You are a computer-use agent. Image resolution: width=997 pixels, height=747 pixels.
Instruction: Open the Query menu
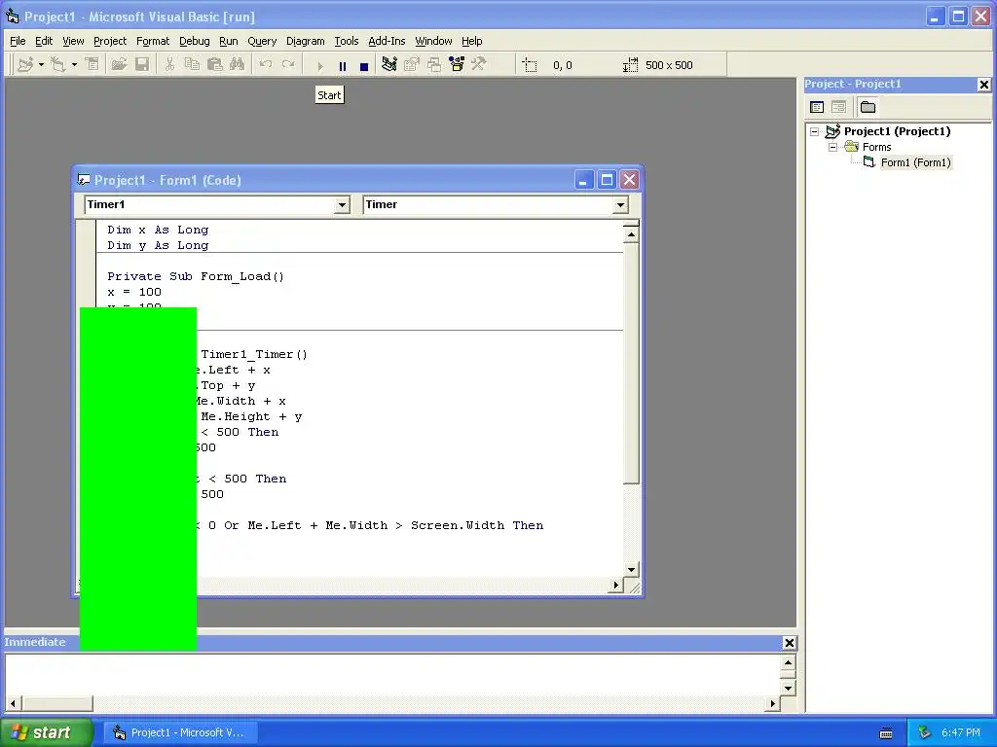tap(262, 41)
